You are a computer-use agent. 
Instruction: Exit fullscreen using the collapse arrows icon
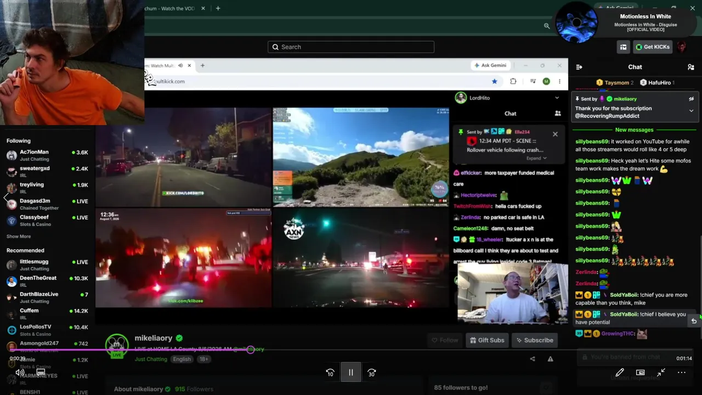pyautogui.click(x=661, y=373)
